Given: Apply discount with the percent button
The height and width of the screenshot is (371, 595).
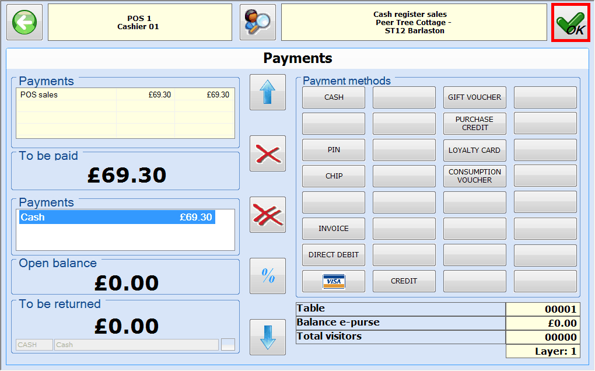Looking at the screenshot, I should coord(268,276).
